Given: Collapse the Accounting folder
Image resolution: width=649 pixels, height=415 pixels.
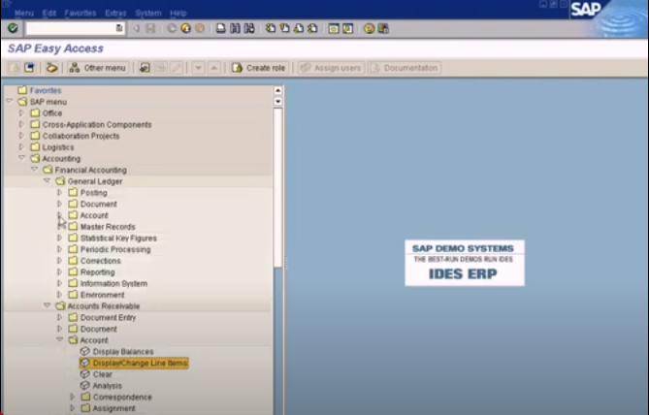Looking at the screenshot, I should (22, 158).
